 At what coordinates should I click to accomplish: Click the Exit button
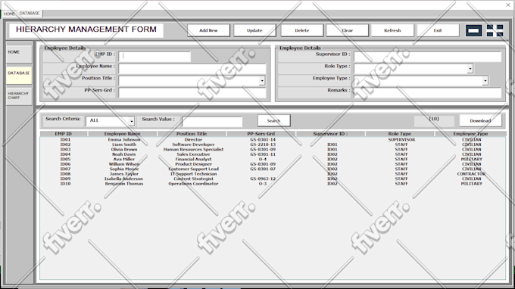coord(438,30)
